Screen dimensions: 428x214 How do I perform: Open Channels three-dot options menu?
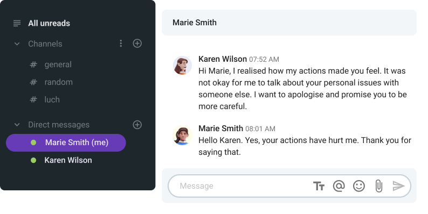coord(121,44)
